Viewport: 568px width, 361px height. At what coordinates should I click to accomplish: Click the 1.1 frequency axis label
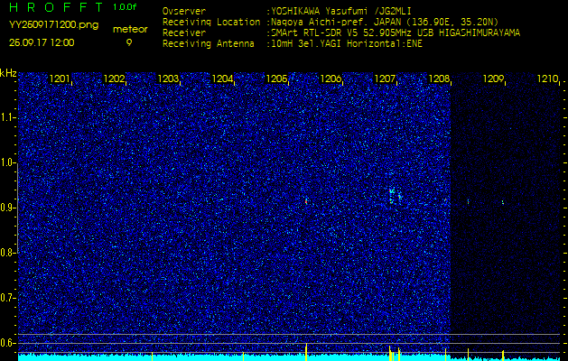[7, 117]
